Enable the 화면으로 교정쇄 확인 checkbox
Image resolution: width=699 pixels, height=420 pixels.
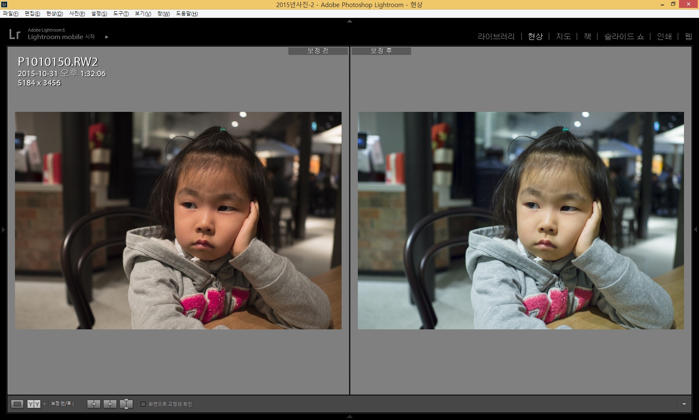click(x=143, y=404)
